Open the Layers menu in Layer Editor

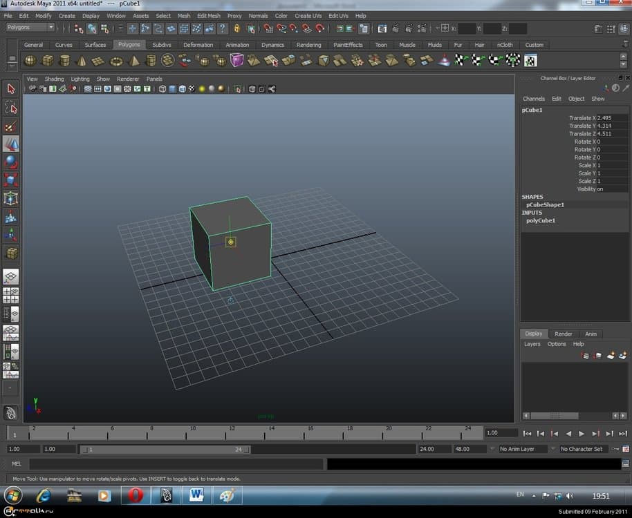coord(532,344)
